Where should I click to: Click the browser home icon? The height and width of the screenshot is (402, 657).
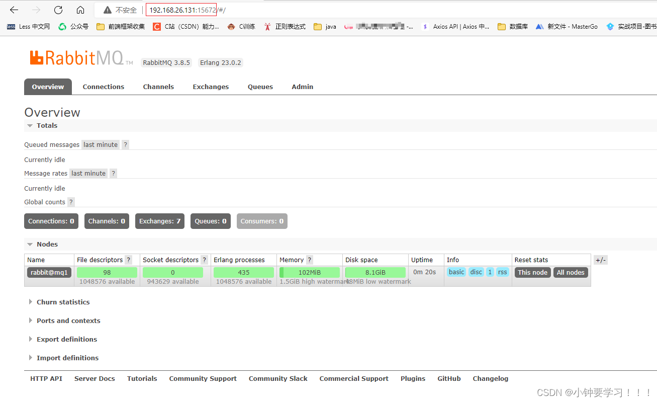pos(80,10)
